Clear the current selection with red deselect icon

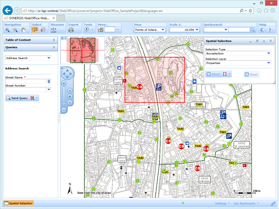coord(42,30)
